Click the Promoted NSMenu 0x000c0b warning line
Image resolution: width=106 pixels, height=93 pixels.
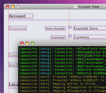(62, 77)
